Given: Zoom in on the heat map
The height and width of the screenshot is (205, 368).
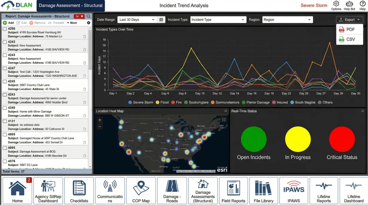Looking at the screenshot, I should [x=100, y=120].
